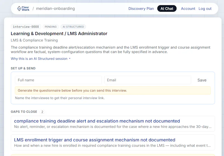Click the Name the interviewee helper text
The height and width of the screenshot is (156, 224).
(x=60, y=98)
